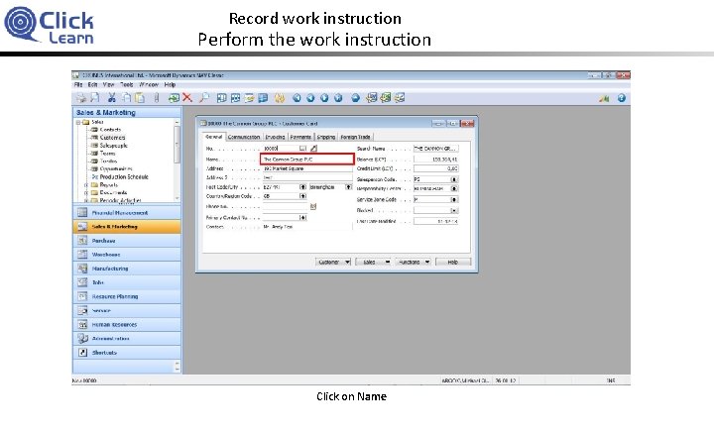Open the Edit menu
This screenshot has height=433, width=714.
[92, 84]
